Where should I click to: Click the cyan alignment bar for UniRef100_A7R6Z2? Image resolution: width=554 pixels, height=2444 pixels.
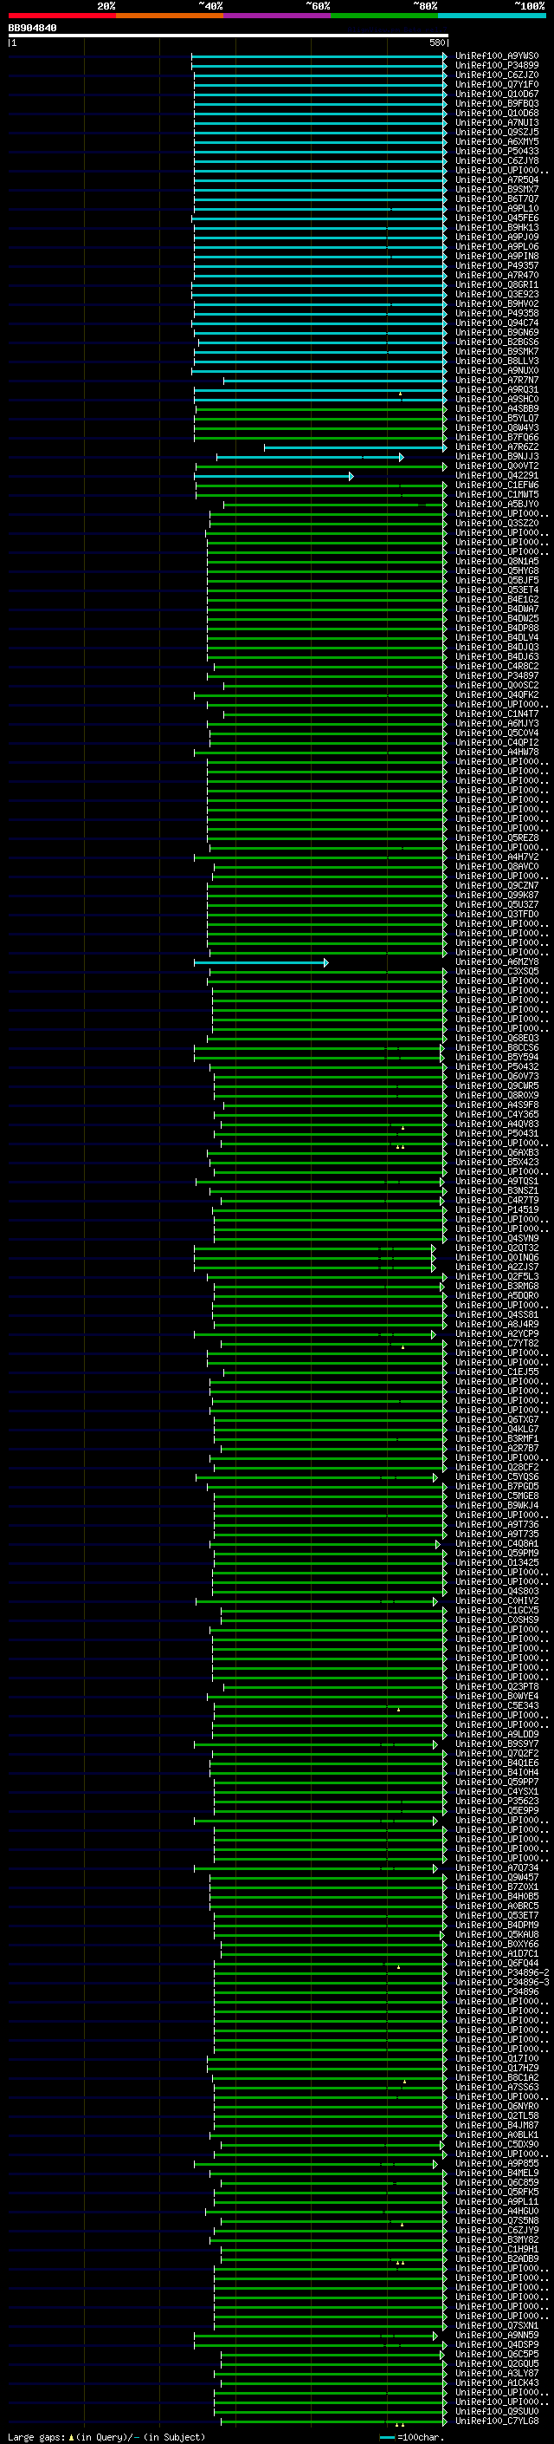pyautogui.click(x=356, y=446)
